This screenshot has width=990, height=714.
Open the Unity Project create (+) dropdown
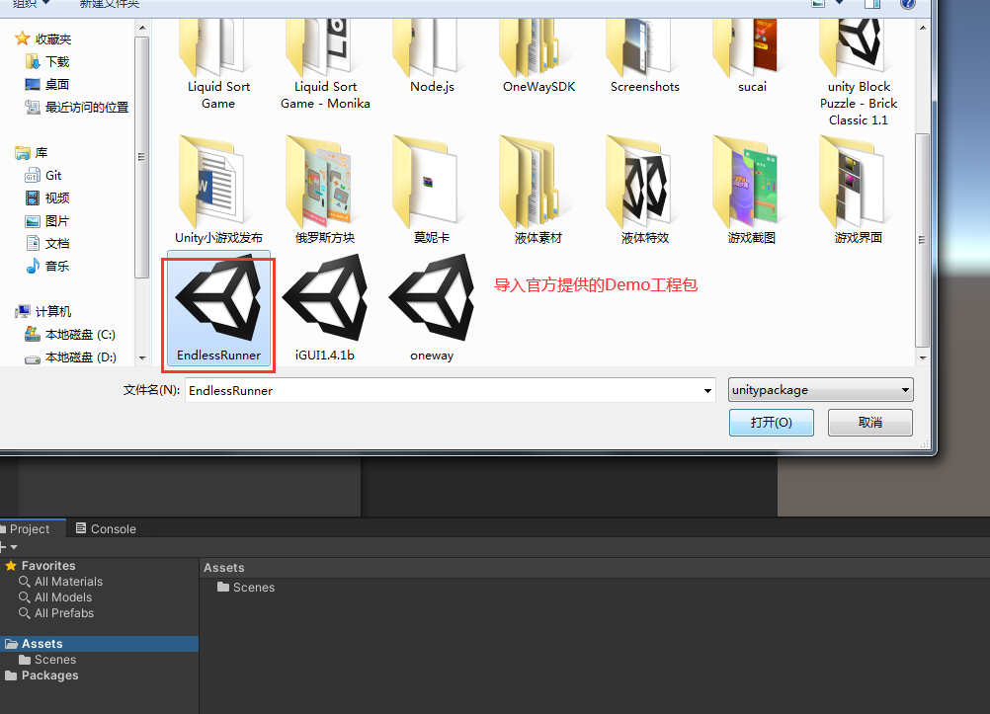(x=8, y=547)
